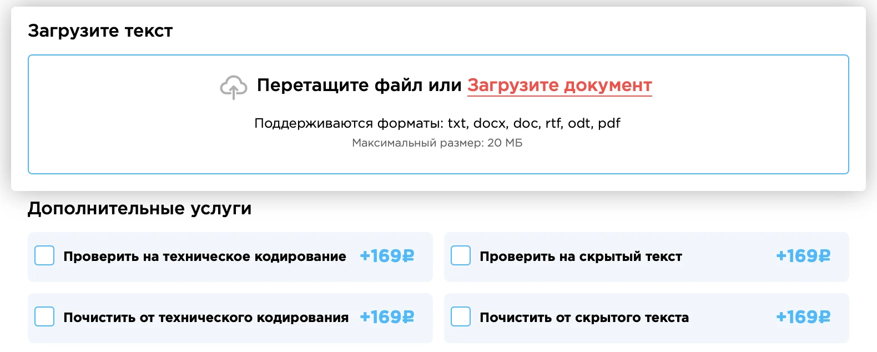Viewport: 877px width, 352px height.
Task: Click the cloud upload icon
Action: (x=233, y=87)
